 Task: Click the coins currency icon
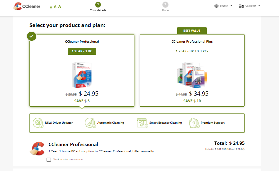[x=241, y=6]
